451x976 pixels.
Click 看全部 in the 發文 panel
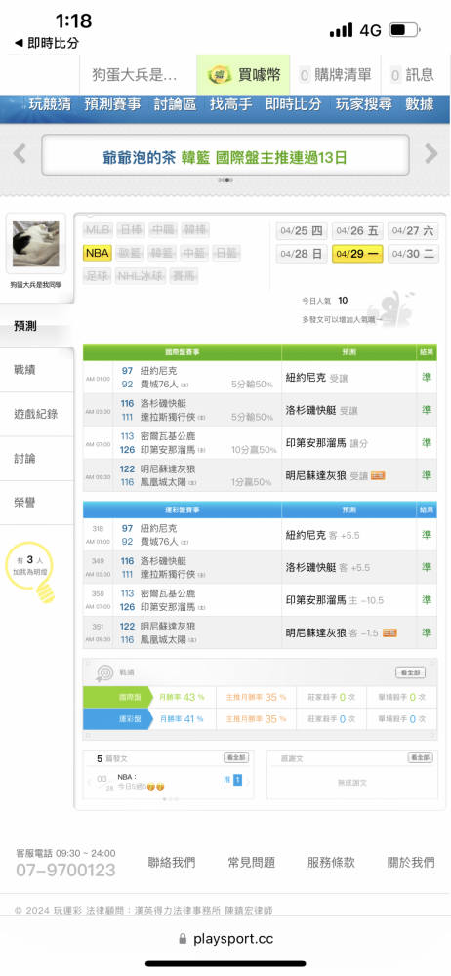236,758
